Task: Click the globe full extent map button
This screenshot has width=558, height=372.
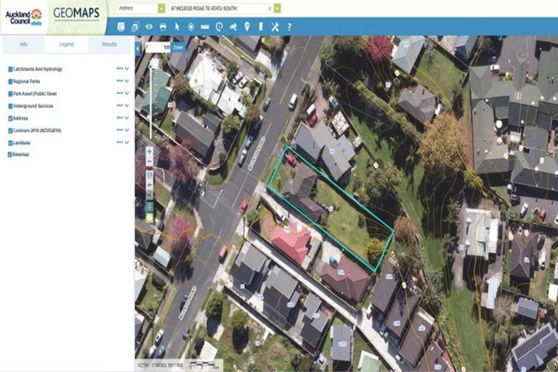Action: [x=150, y=176]
